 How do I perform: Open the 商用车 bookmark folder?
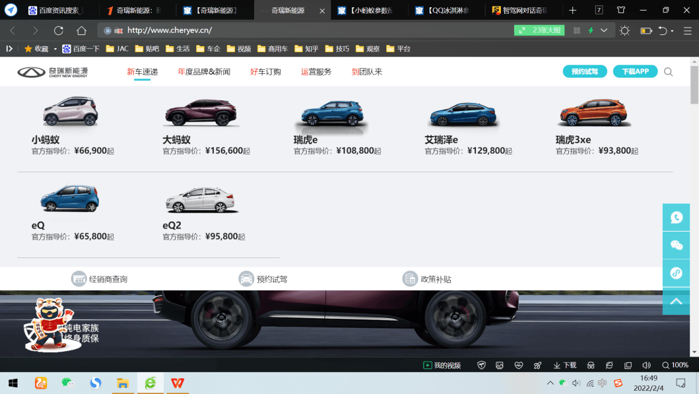[273, 49]
